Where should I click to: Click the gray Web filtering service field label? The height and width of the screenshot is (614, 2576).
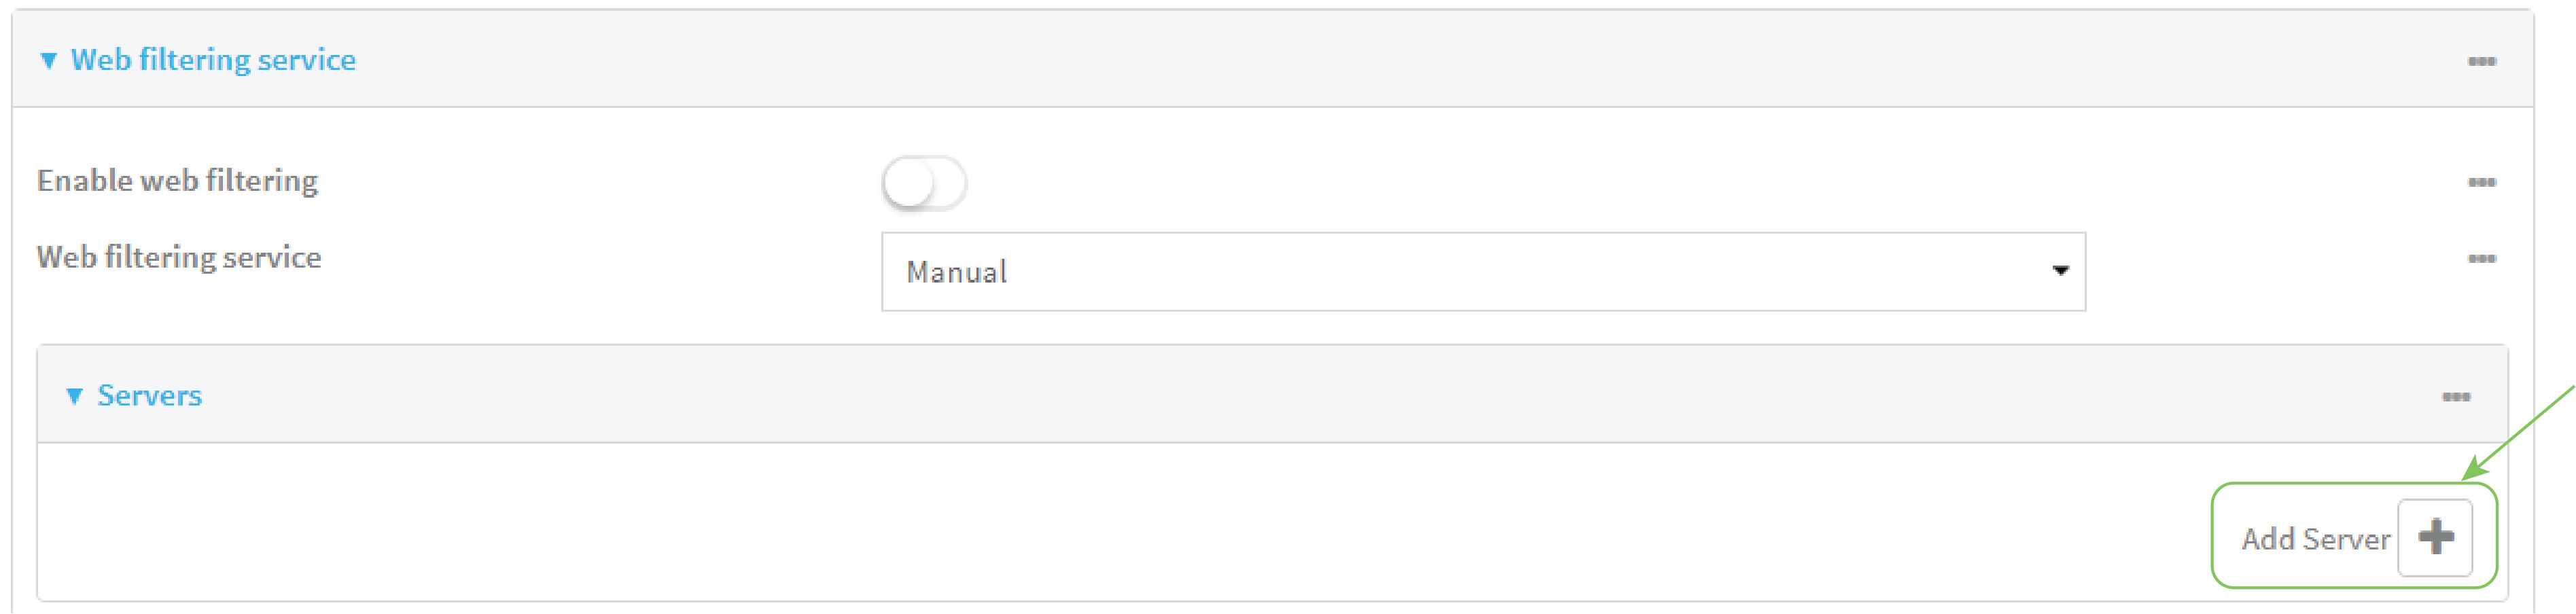(179, 258)
